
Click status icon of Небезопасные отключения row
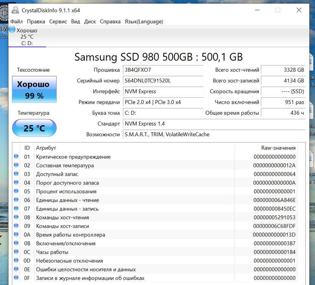click(x=16, y=260)
